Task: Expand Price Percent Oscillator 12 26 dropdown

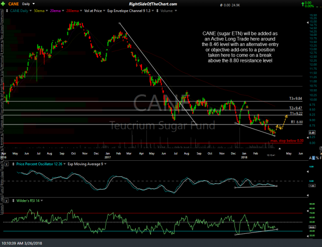Action: [x=64, y=164]
